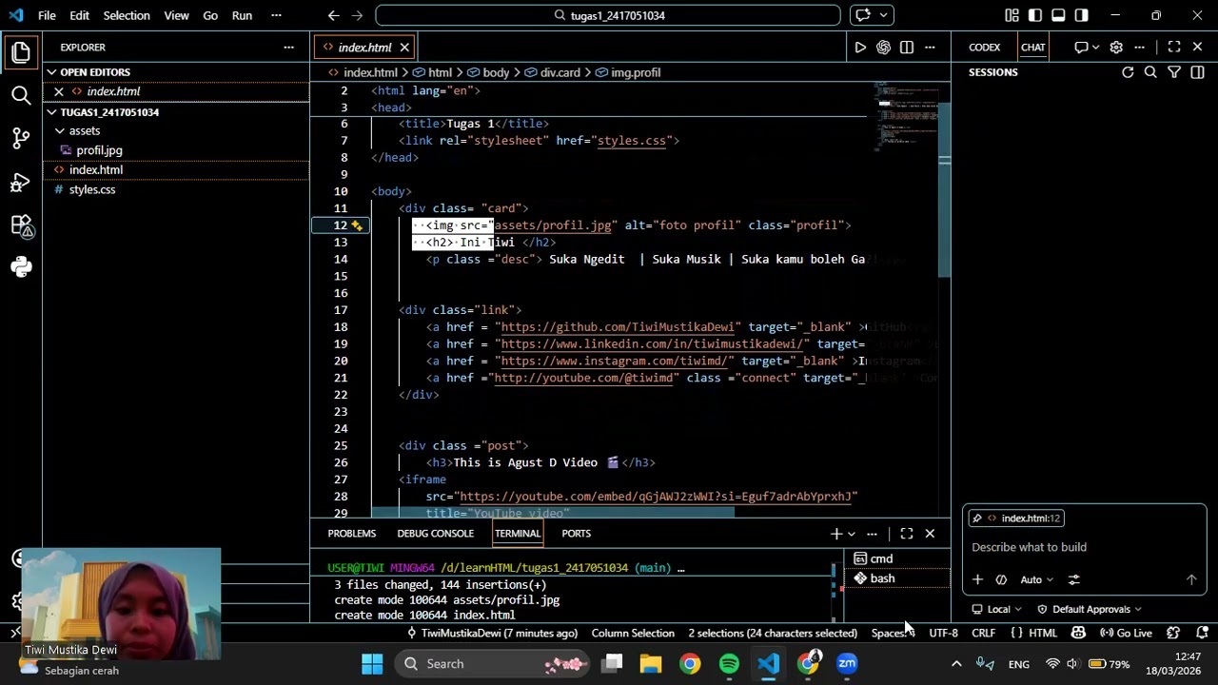The width and height of the screenshot is (1218, 685).
Task: Close the bottom terminal panel
Action: point(930,534)
